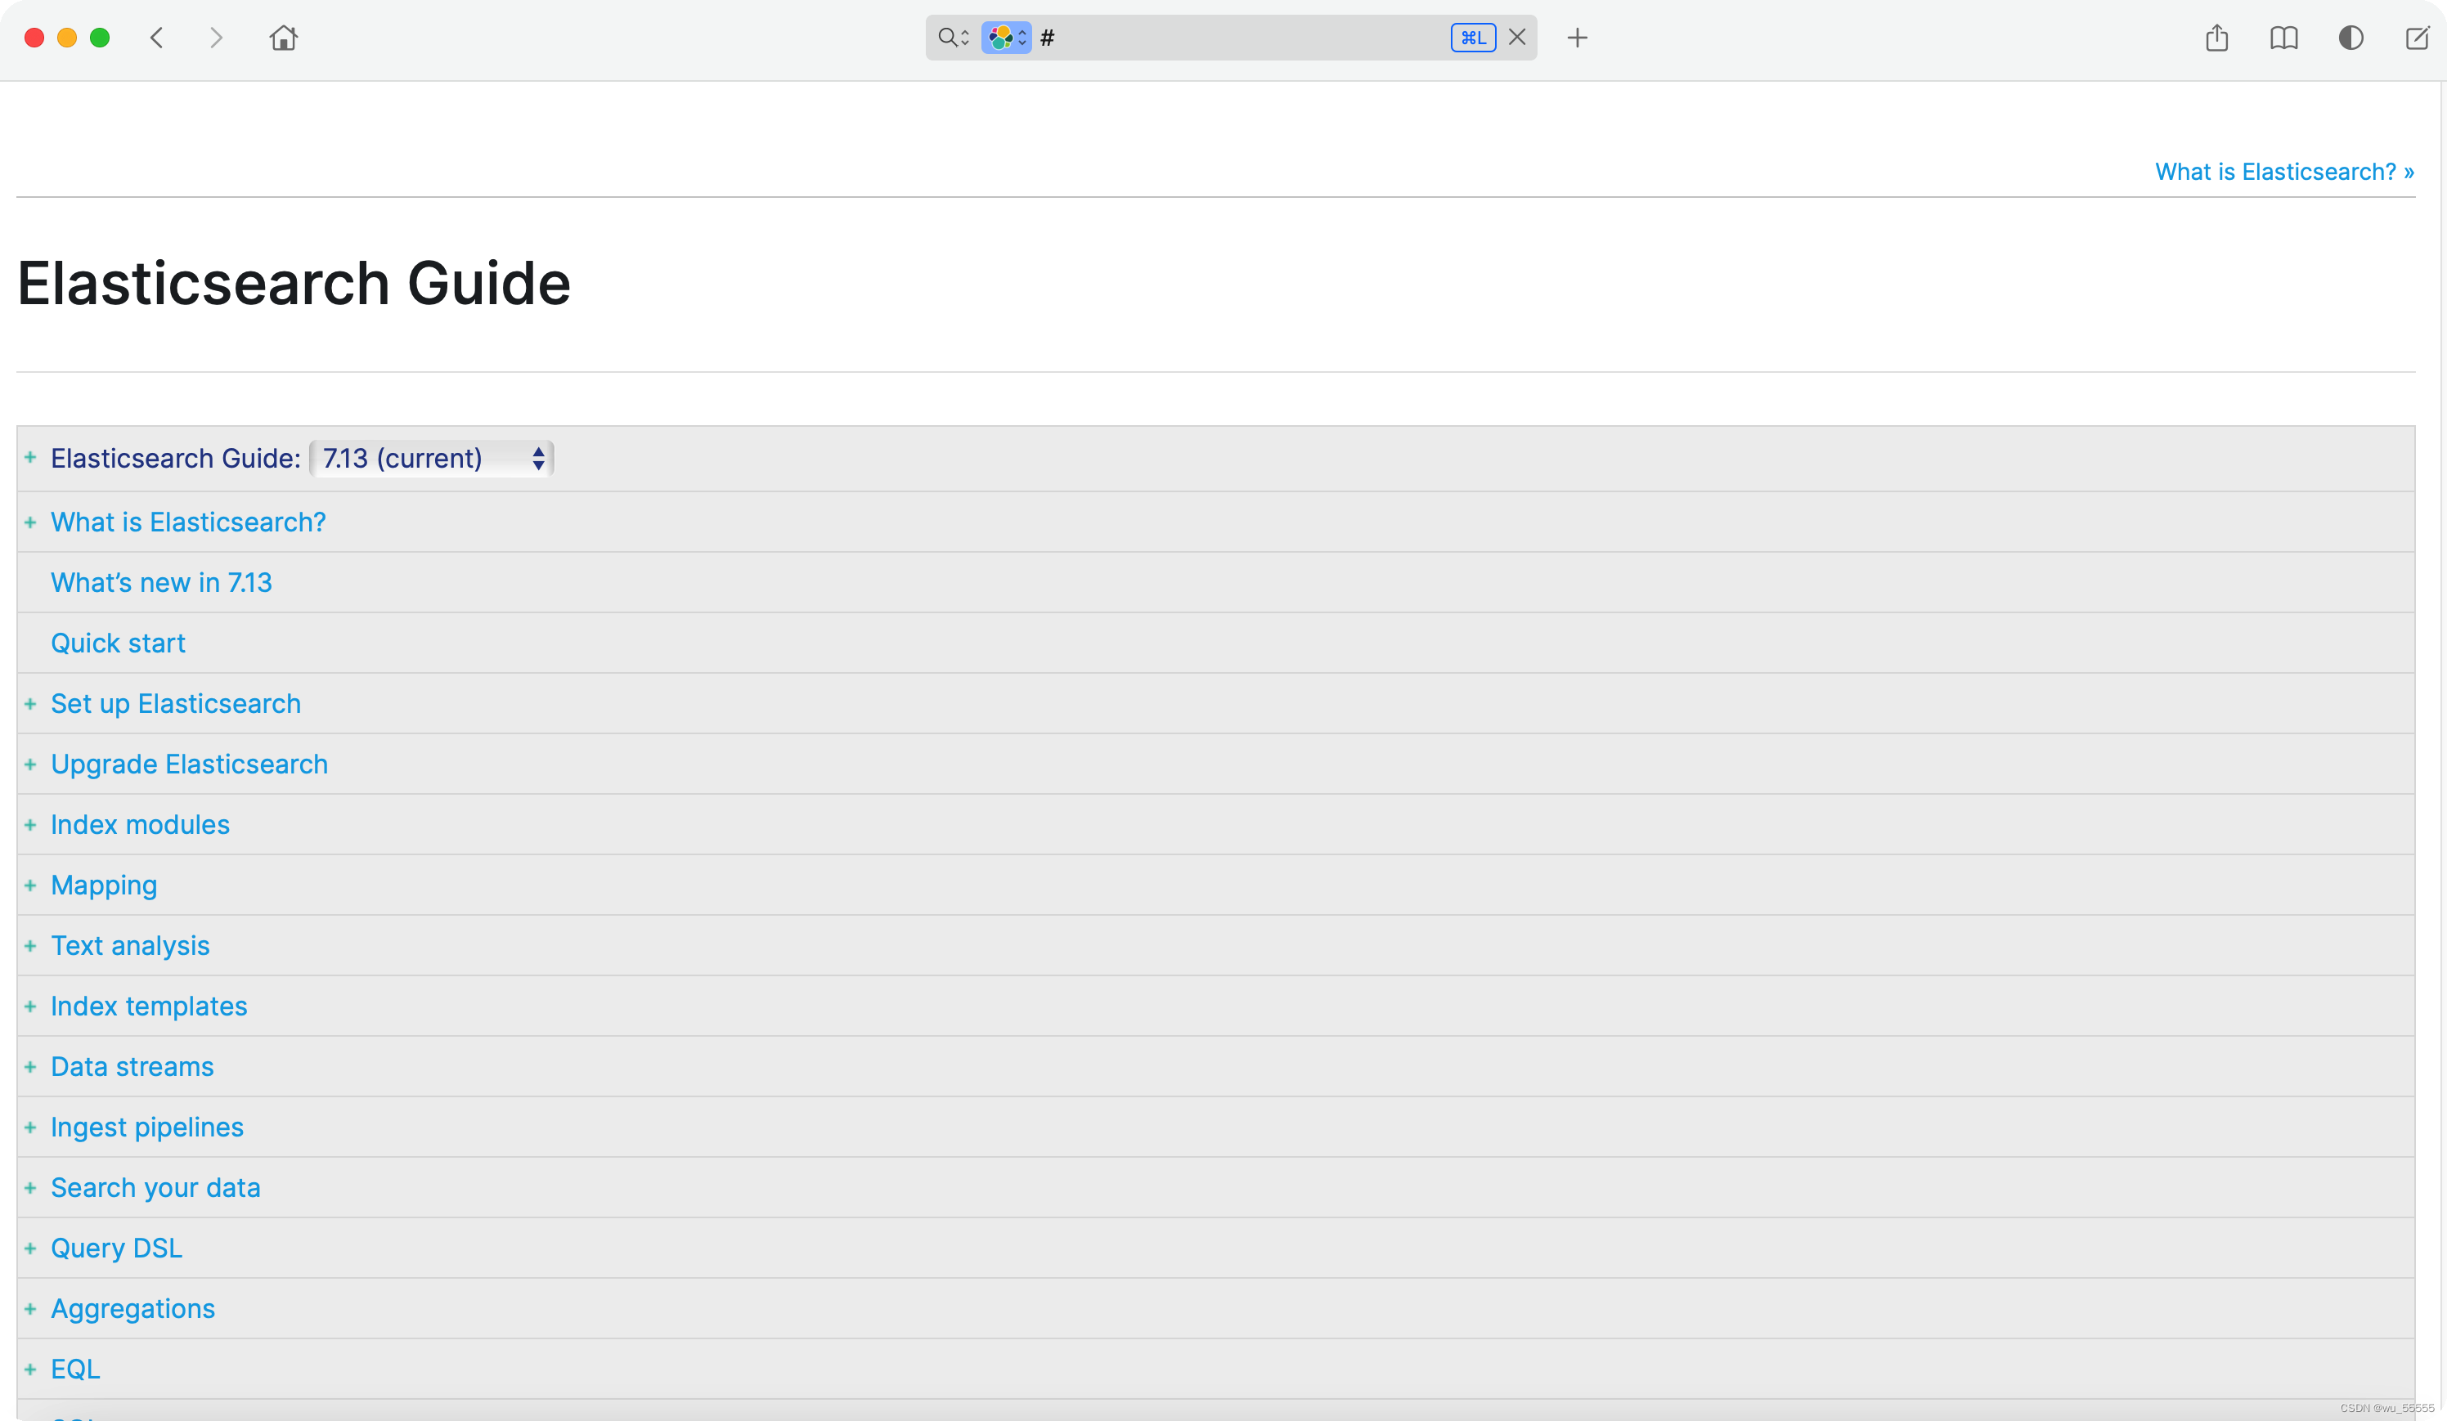Open the 'Search your data' link
The image size is (2447, 1421).
point(155,1188)
